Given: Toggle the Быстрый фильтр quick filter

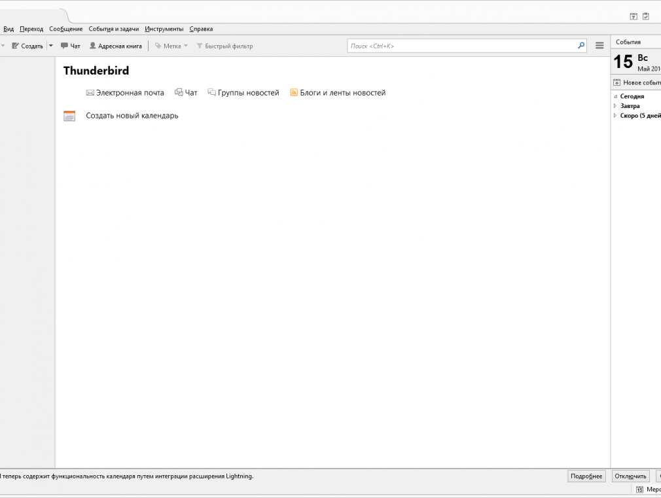Looking at the screenshot, I should click(x=224, y=46).
